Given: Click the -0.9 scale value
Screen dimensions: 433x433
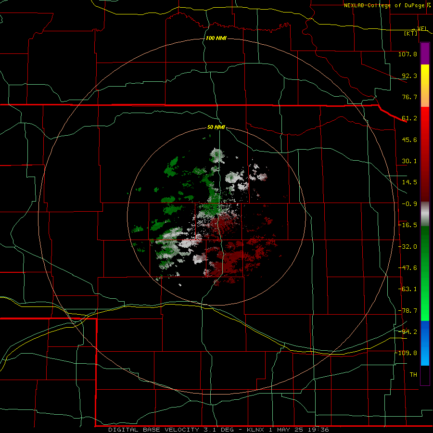Looking at the screenshot, I should [409, 204].
